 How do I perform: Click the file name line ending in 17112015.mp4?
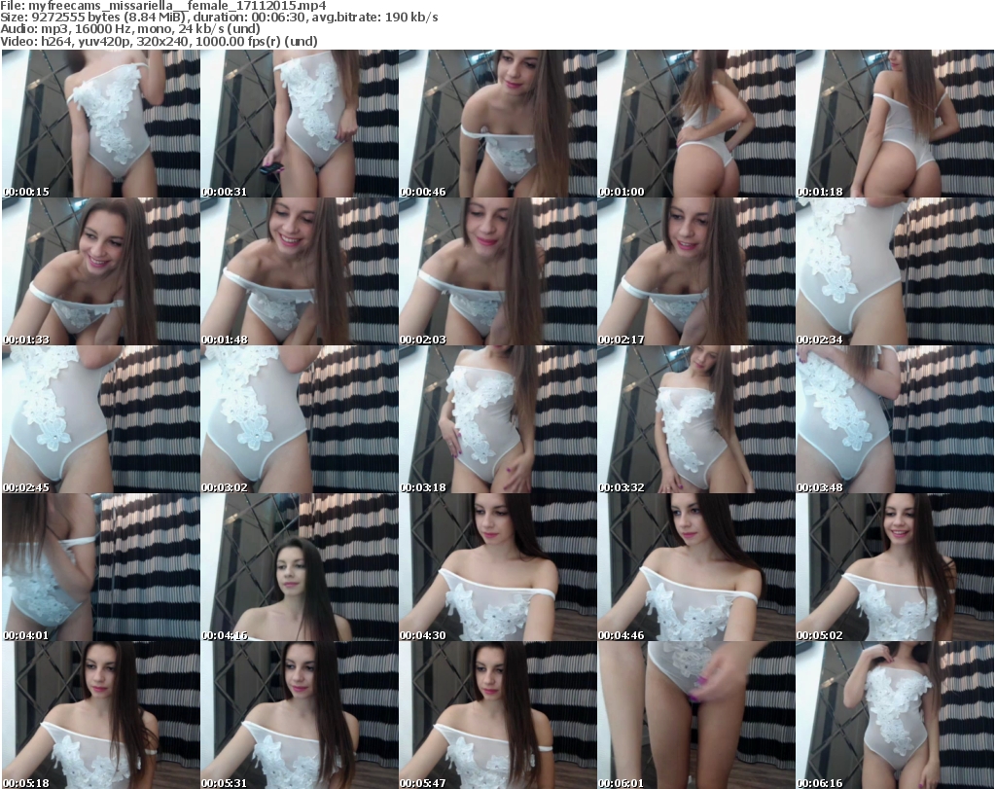[x=163, y=6]
